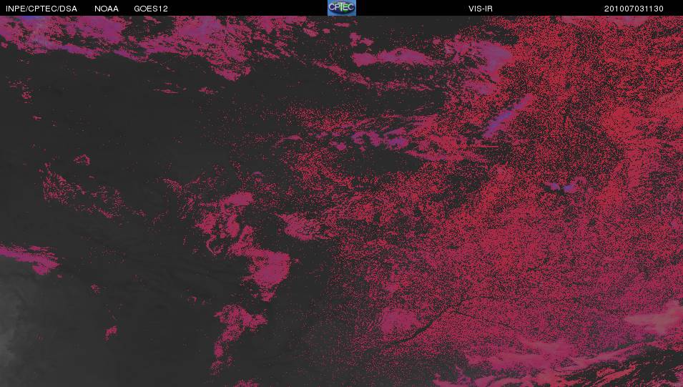The image size is (683, 387).
Task: Click the INPE/CPTEC/DSA header label
Action: click(x=41, y=9)
